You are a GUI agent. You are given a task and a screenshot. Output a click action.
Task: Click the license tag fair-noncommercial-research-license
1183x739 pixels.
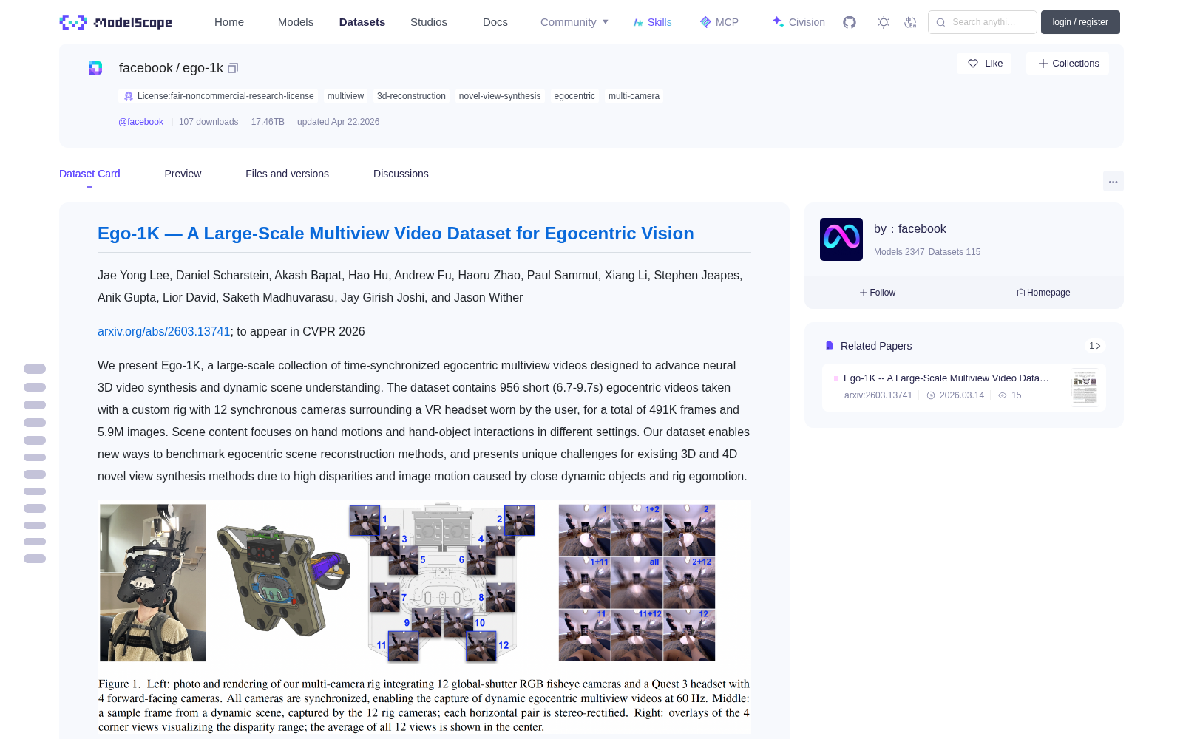click(x=218, y=96)
